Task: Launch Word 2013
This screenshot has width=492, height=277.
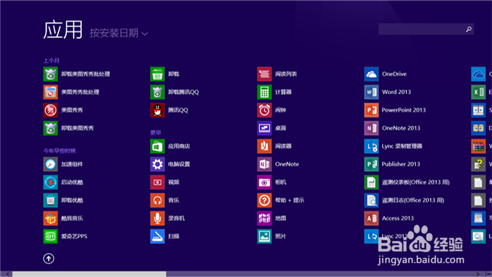Action: tap(371, 92)
